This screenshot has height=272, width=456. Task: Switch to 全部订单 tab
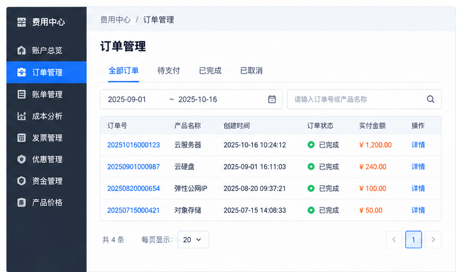click(x=123, y=71)
